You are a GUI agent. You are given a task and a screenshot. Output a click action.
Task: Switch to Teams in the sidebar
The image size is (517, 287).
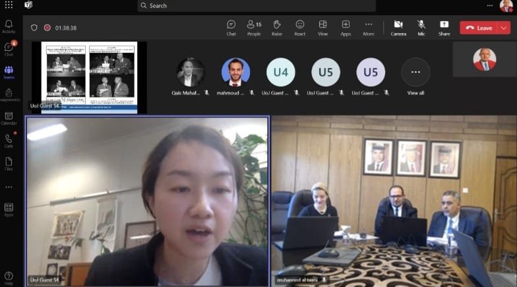(x=9, y=73)
